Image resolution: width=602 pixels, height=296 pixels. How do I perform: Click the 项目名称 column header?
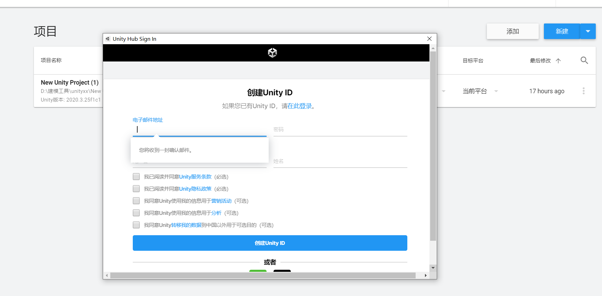pos(51,60)
